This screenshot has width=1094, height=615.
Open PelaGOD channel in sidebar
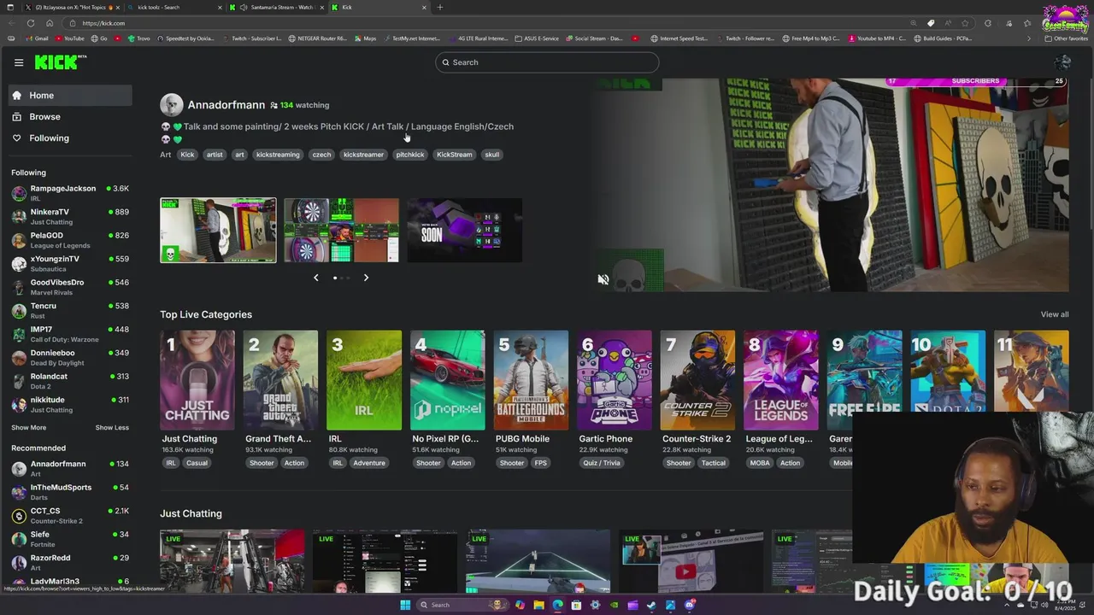(x=70, y=240)
